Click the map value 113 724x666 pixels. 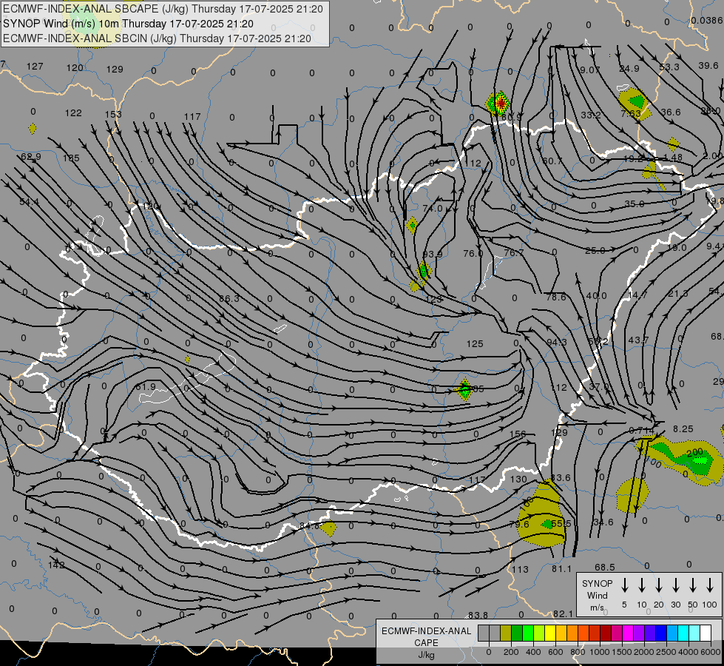(520, 569)
